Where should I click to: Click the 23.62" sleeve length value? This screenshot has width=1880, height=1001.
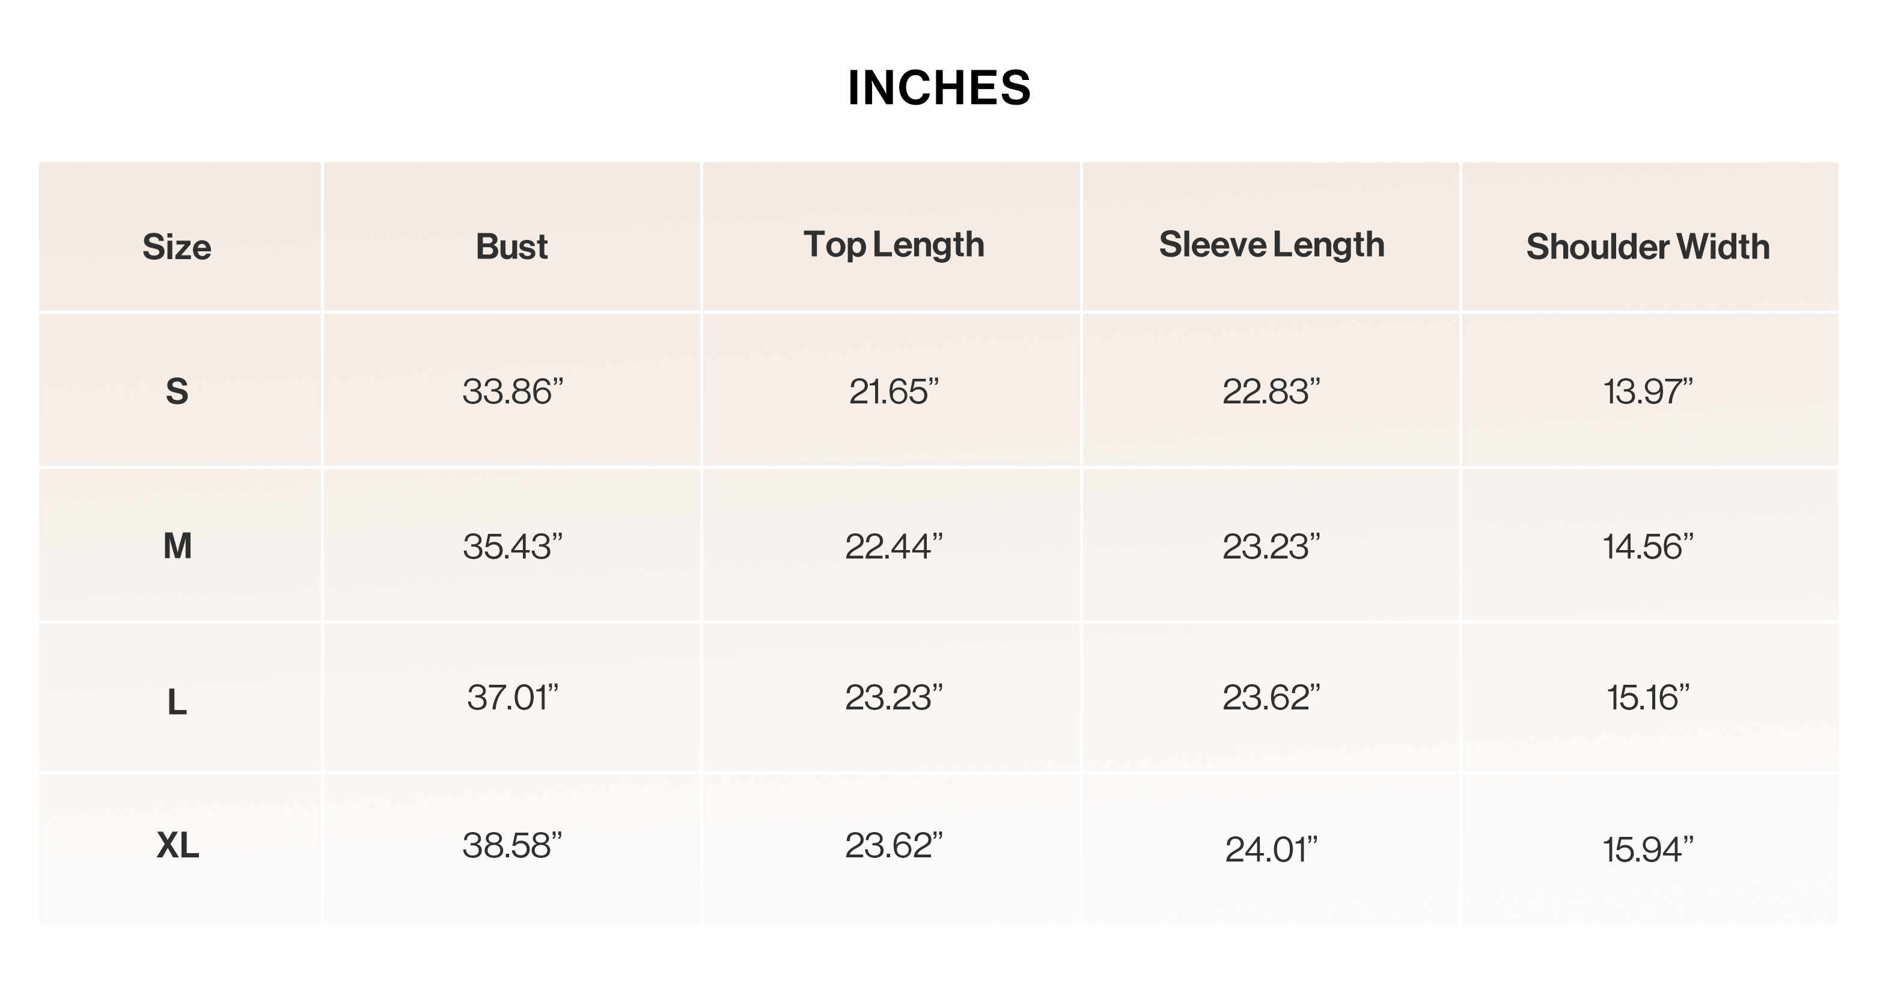pos(1271,697)
